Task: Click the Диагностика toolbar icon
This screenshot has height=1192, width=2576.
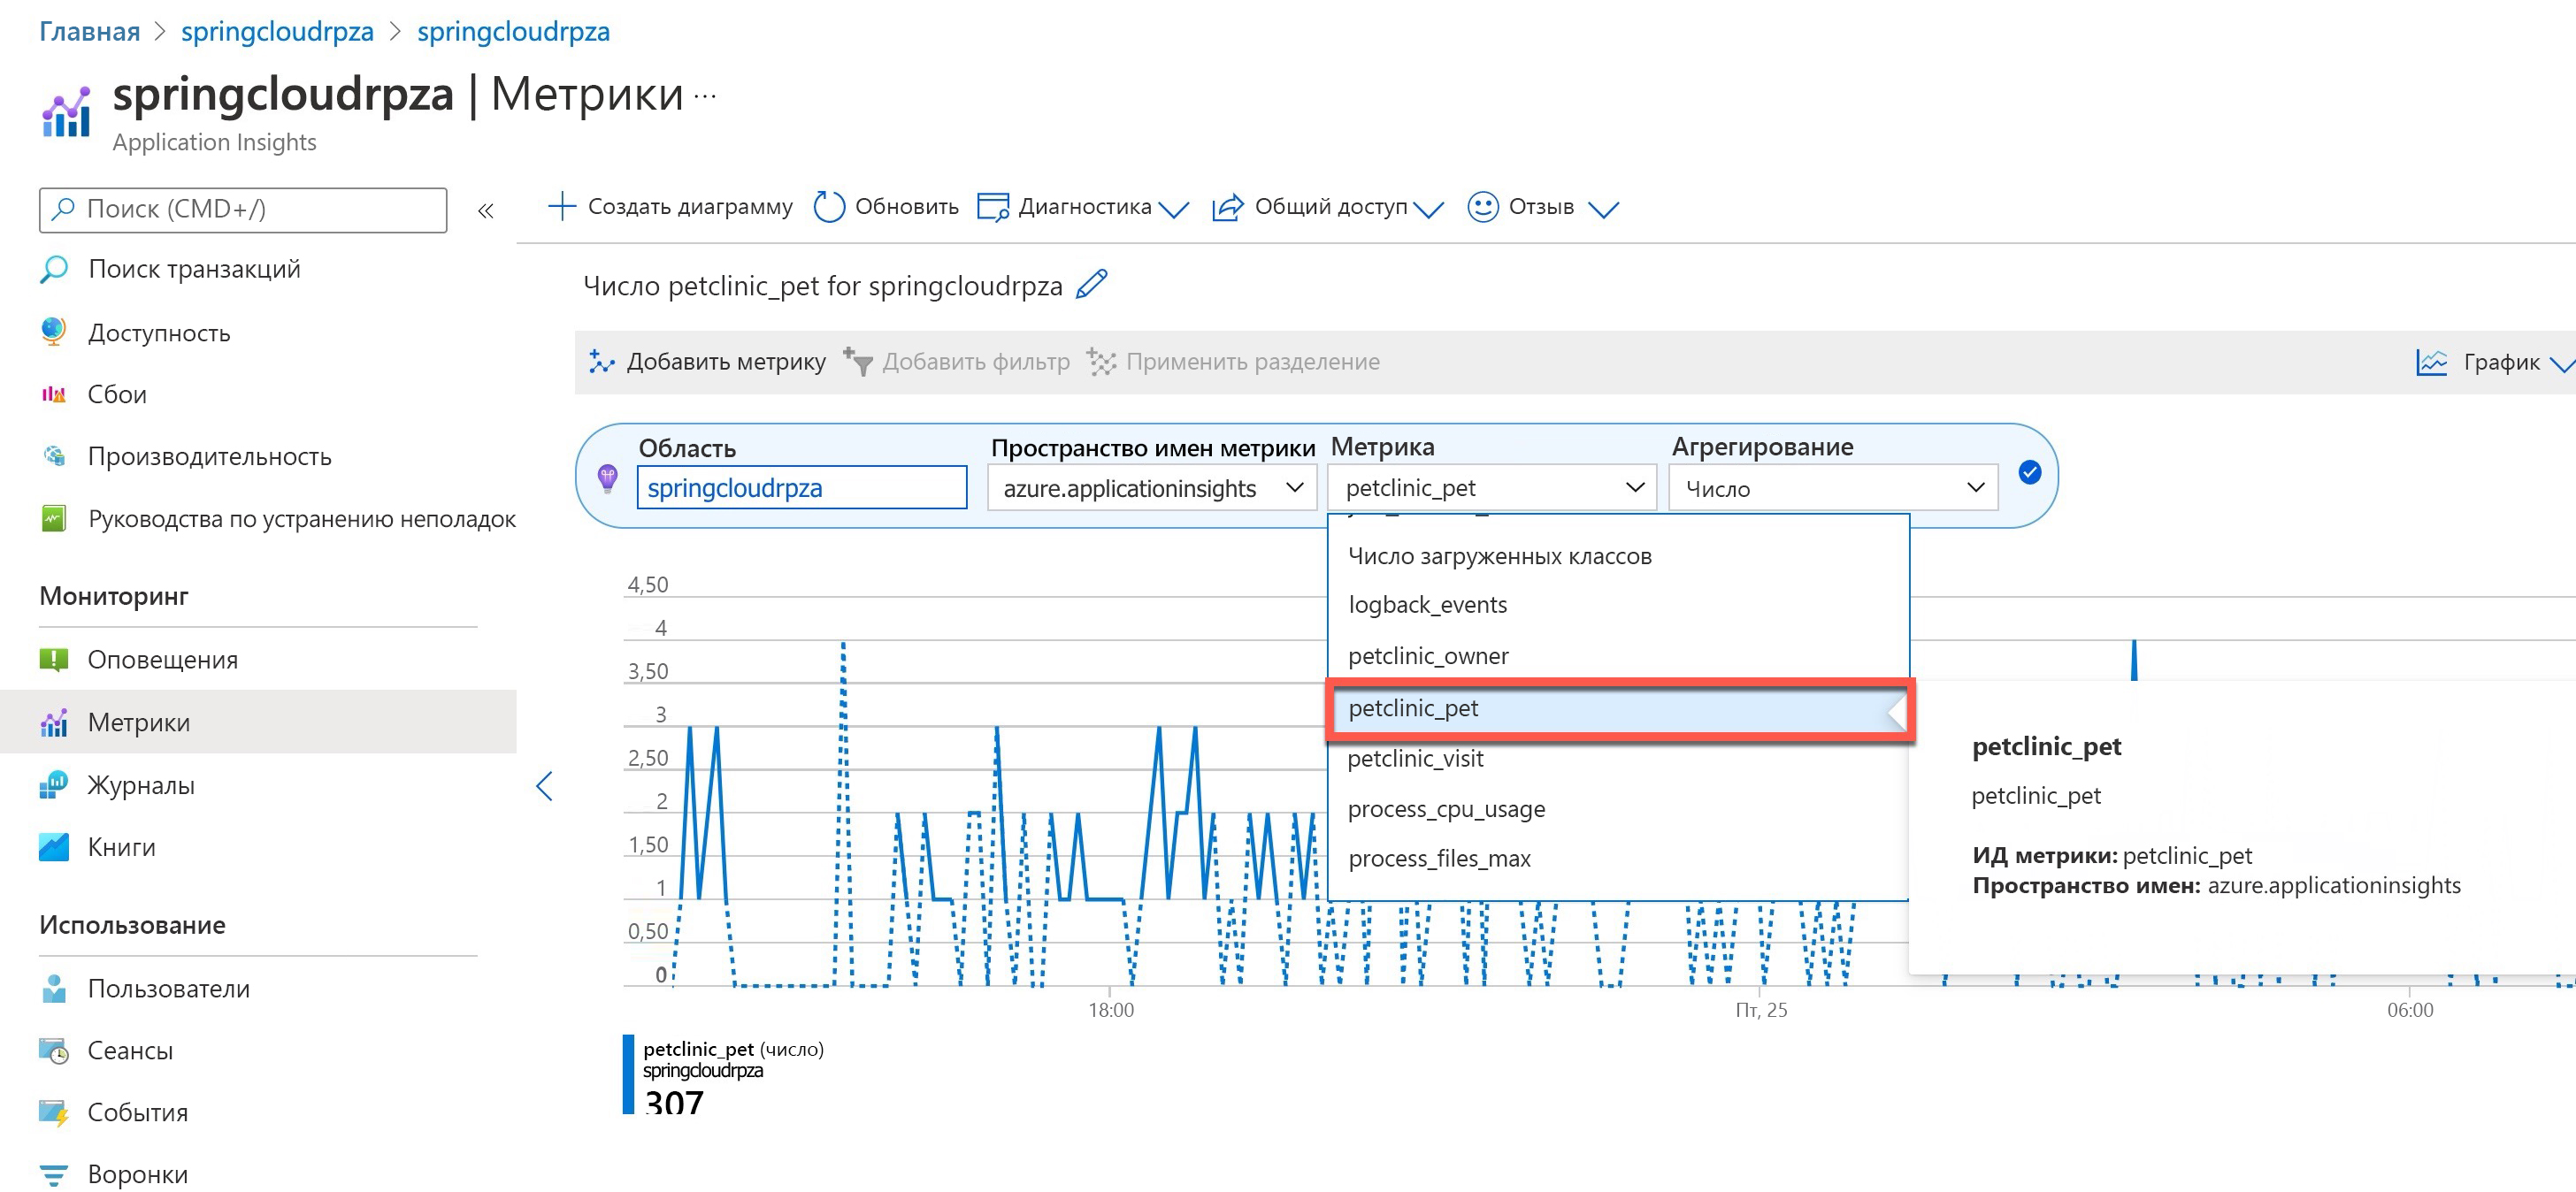Action: pyautogui.click(x=993, y=206)
